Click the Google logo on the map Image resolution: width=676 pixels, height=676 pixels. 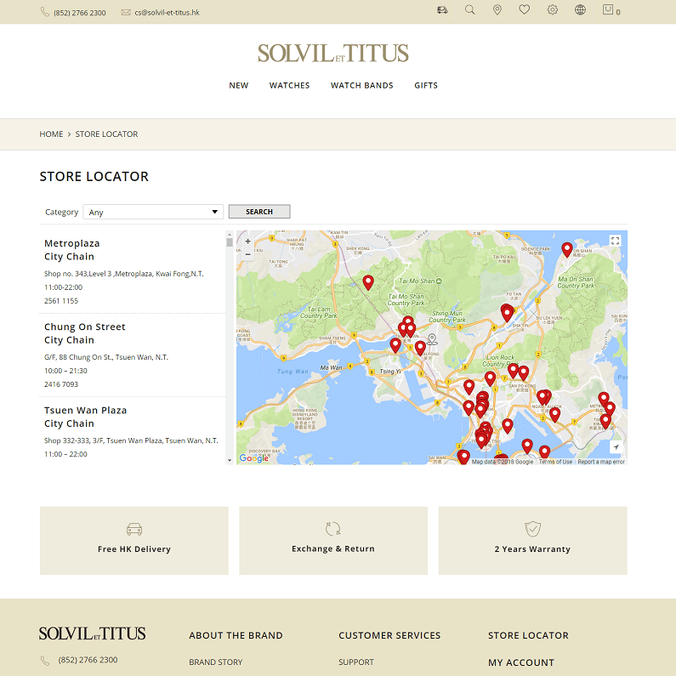coord(254,457)
